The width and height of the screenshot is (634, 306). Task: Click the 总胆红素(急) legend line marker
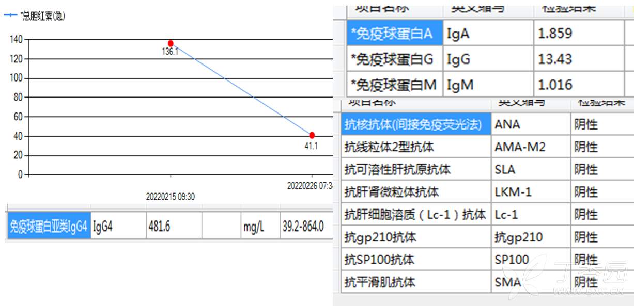10,15
